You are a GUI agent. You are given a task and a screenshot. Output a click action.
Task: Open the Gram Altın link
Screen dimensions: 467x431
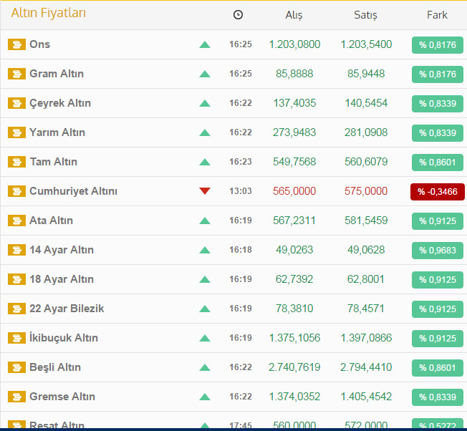click(x=57, y=74)
